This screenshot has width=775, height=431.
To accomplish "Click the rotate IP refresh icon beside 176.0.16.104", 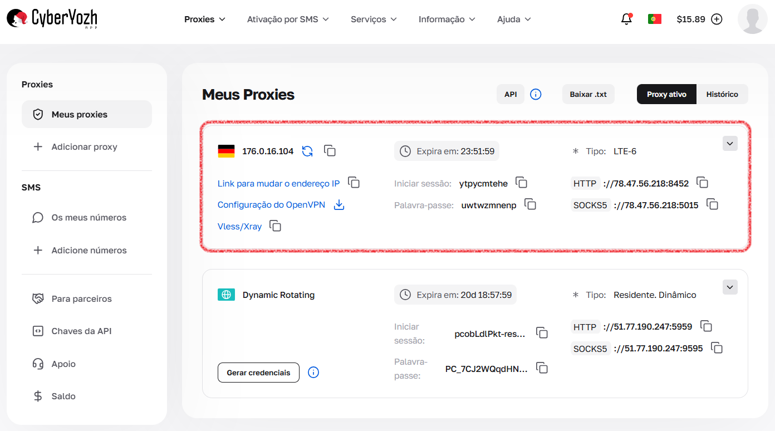I will coord(307,150).
